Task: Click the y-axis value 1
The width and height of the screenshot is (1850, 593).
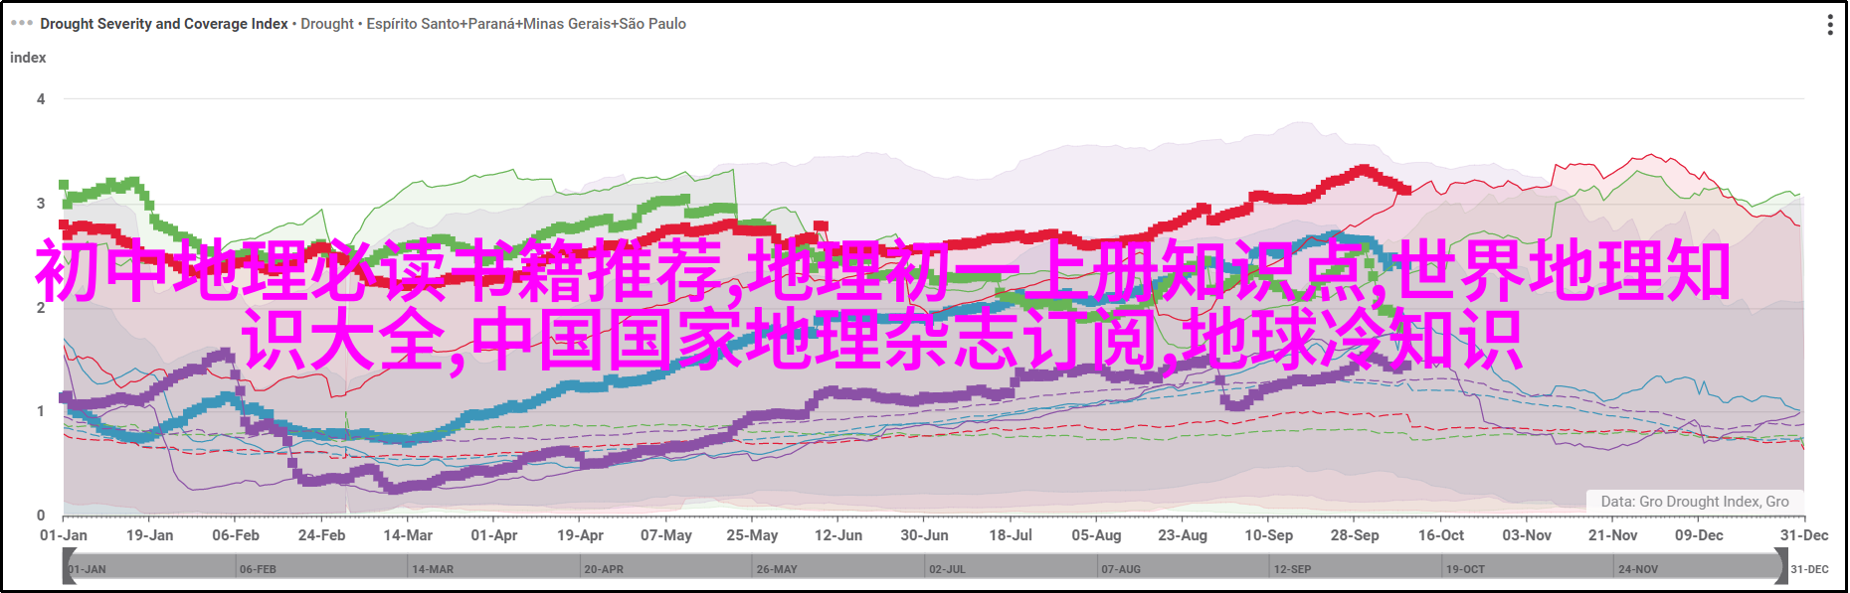Action: click(x=41, y=411)
